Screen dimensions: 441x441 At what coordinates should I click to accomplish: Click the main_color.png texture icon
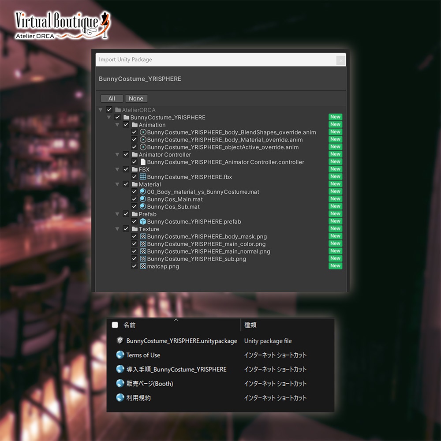pos(143,244)
